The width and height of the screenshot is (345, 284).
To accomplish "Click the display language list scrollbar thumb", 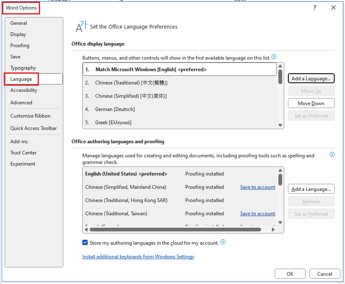I will [280, 77].
